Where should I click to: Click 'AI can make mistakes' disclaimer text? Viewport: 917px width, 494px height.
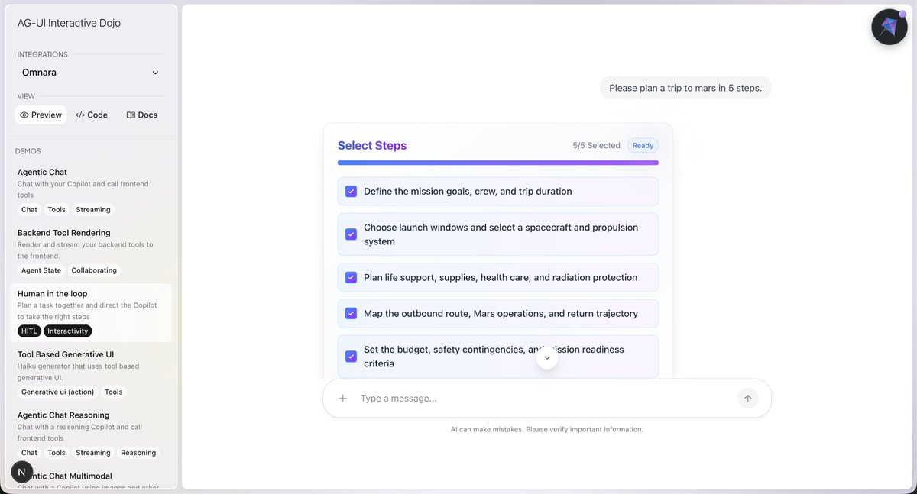547,429
